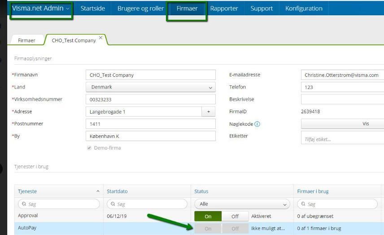Turn on the AutoPay service toggle

tap(208, 229)
